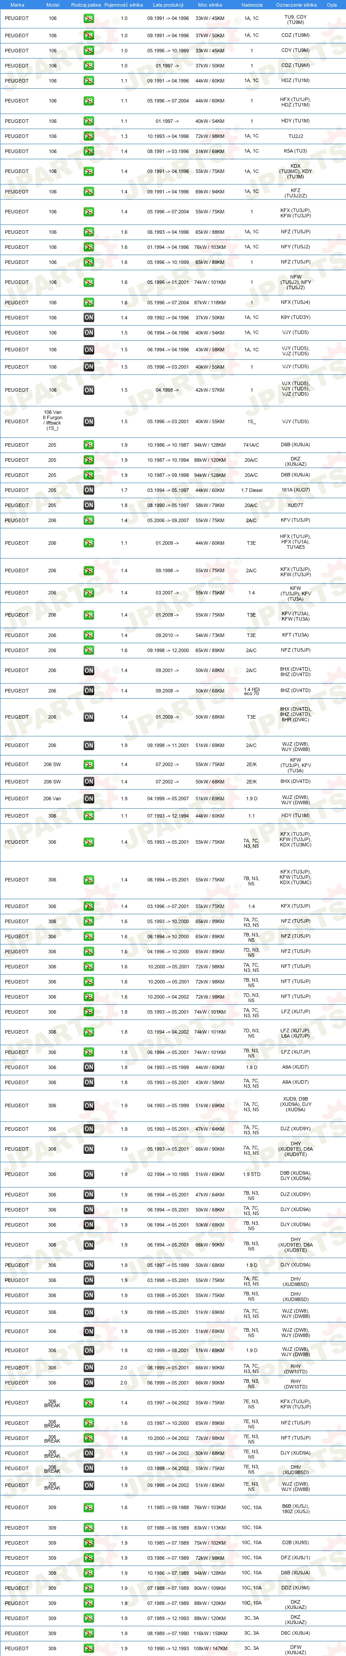346x1656 pixels.
Task: Click the ON icon in the 106 Van II Furgon row
Action: pyautogui.click(x=88, y=422)
